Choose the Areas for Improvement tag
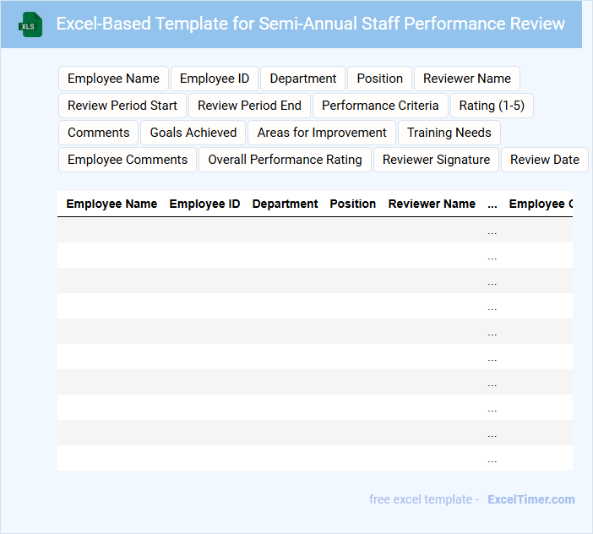Screen dimensions: 593x534 (322, 133)
